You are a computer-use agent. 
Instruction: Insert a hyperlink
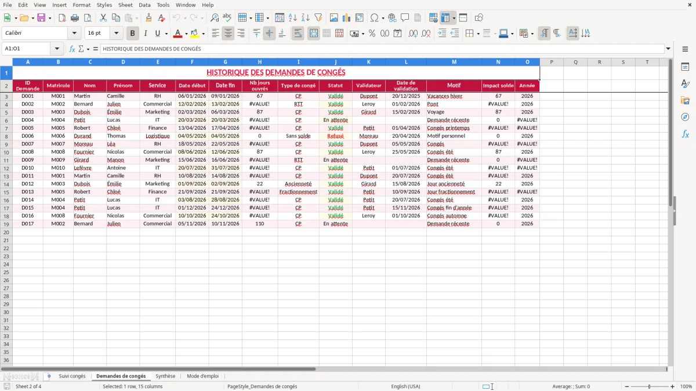point(392,18)
